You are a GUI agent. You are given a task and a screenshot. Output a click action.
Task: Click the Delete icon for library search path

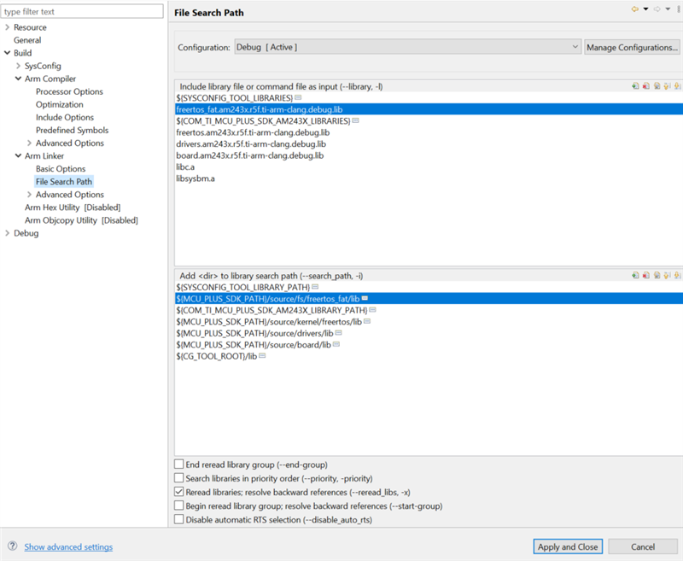(646, 275)
